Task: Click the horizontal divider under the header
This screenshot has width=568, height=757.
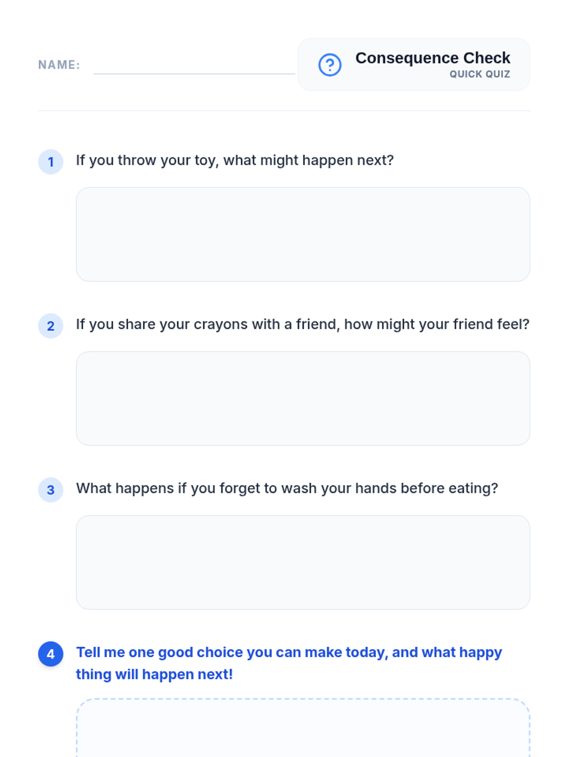Action: click(284, 111)
